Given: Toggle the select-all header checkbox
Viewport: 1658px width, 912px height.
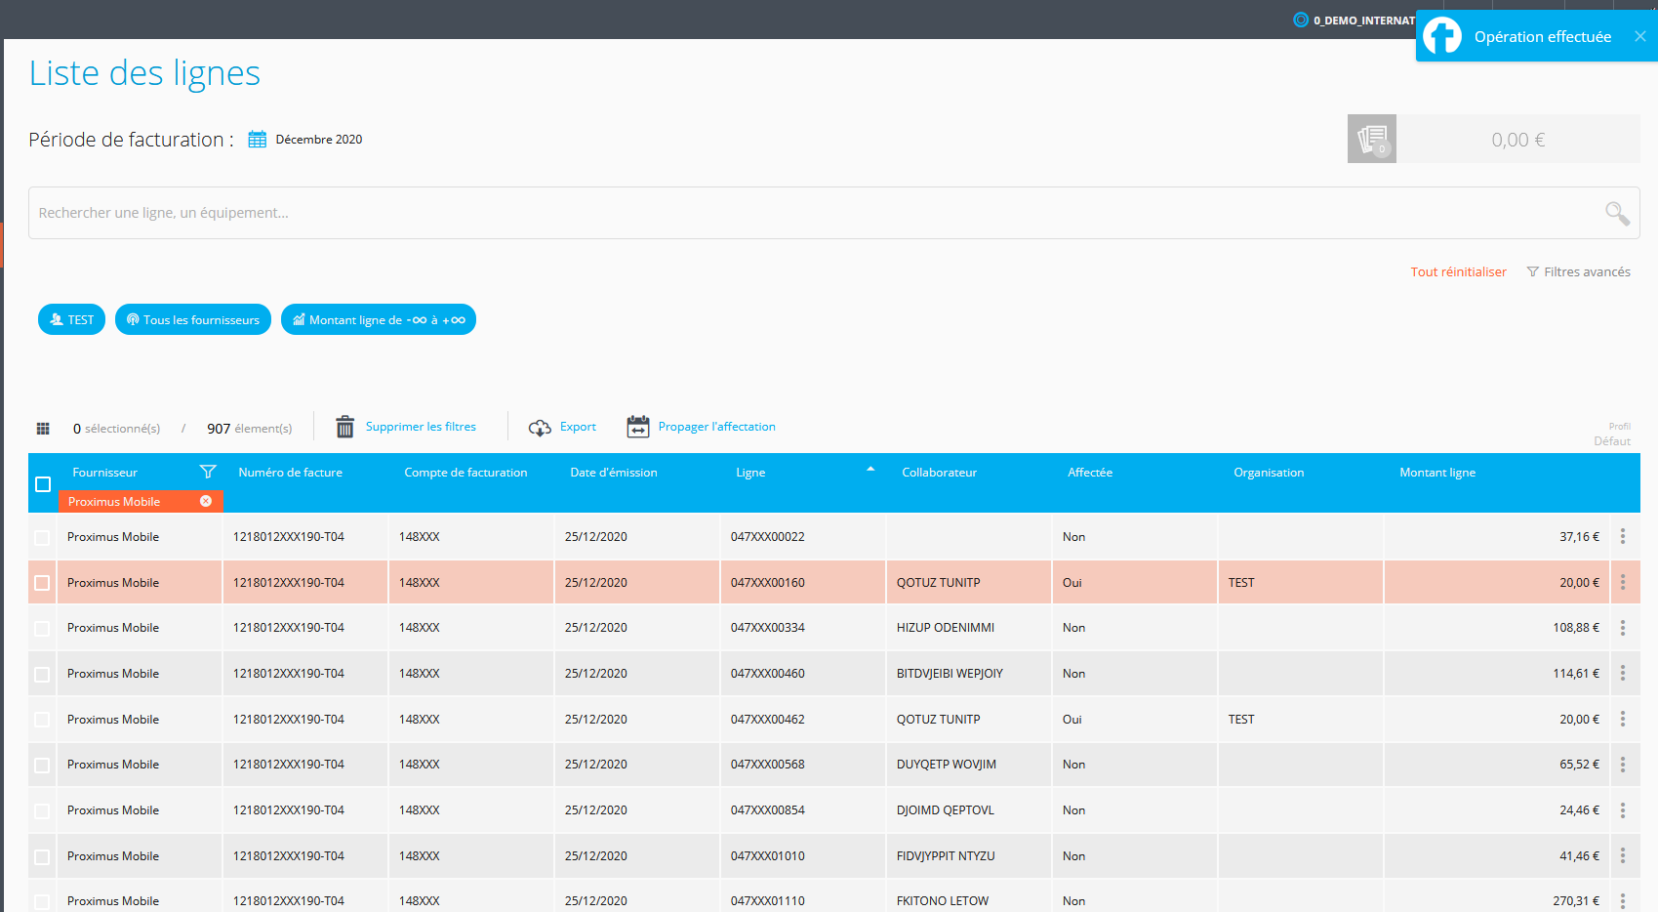Looking at the screenshot, I should pos(43,484).
